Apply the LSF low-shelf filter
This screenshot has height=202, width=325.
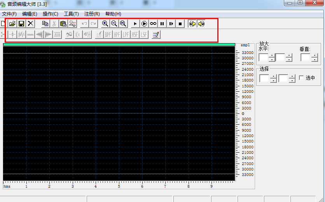[x=144, y=35]
